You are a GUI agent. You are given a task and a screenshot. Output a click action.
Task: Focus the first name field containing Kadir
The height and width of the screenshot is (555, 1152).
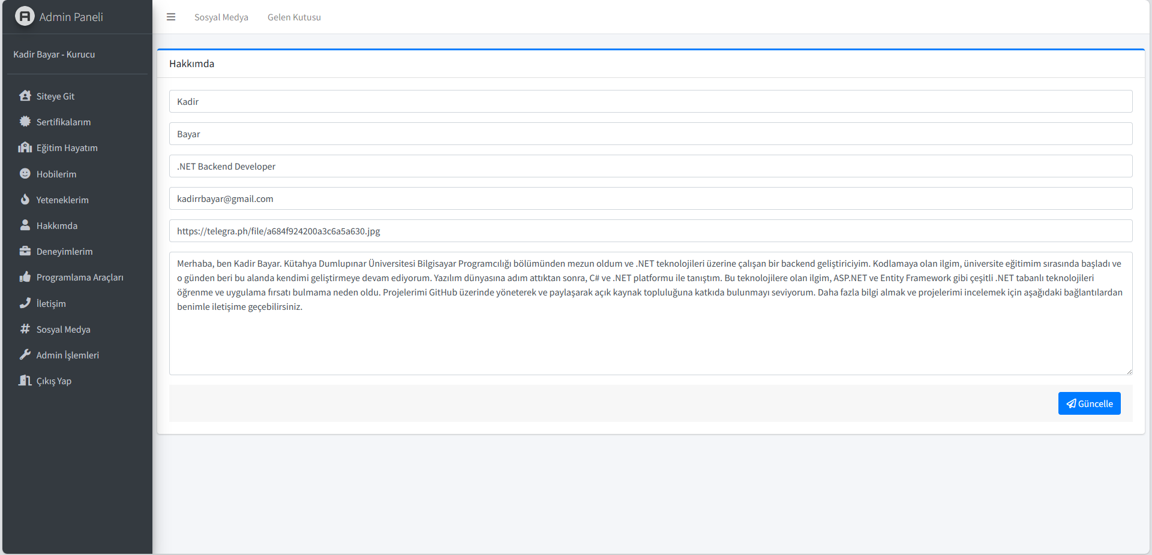(650, 101)
